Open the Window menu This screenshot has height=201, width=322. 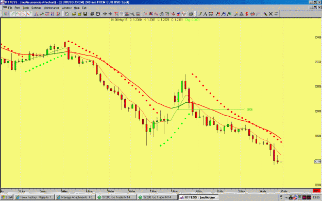(x=66, y=8)
